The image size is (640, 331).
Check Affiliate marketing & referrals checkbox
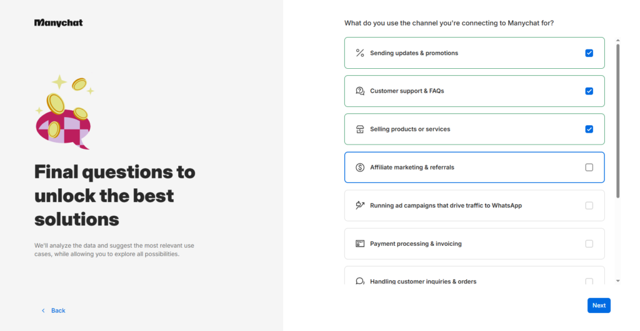coord(589,167)
